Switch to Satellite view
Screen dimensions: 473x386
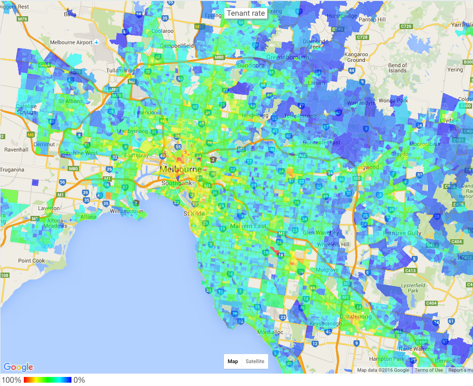tap(255, 361)
